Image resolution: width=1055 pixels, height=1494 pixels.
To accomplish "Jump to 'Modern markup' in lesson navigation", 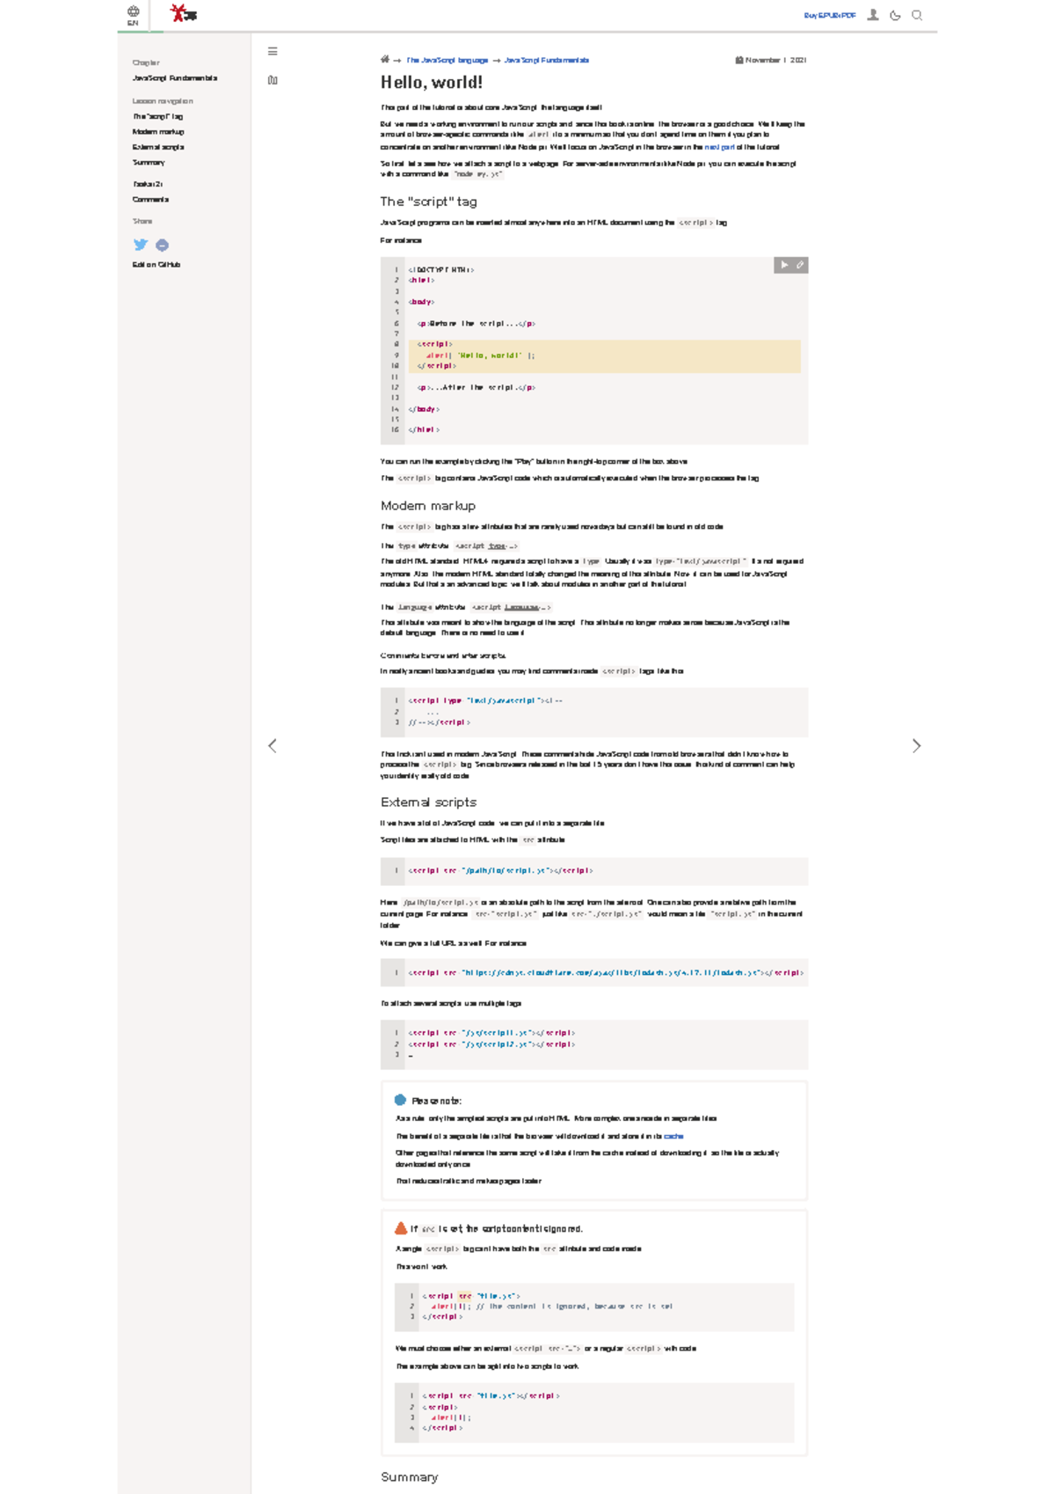I will 158,132.
